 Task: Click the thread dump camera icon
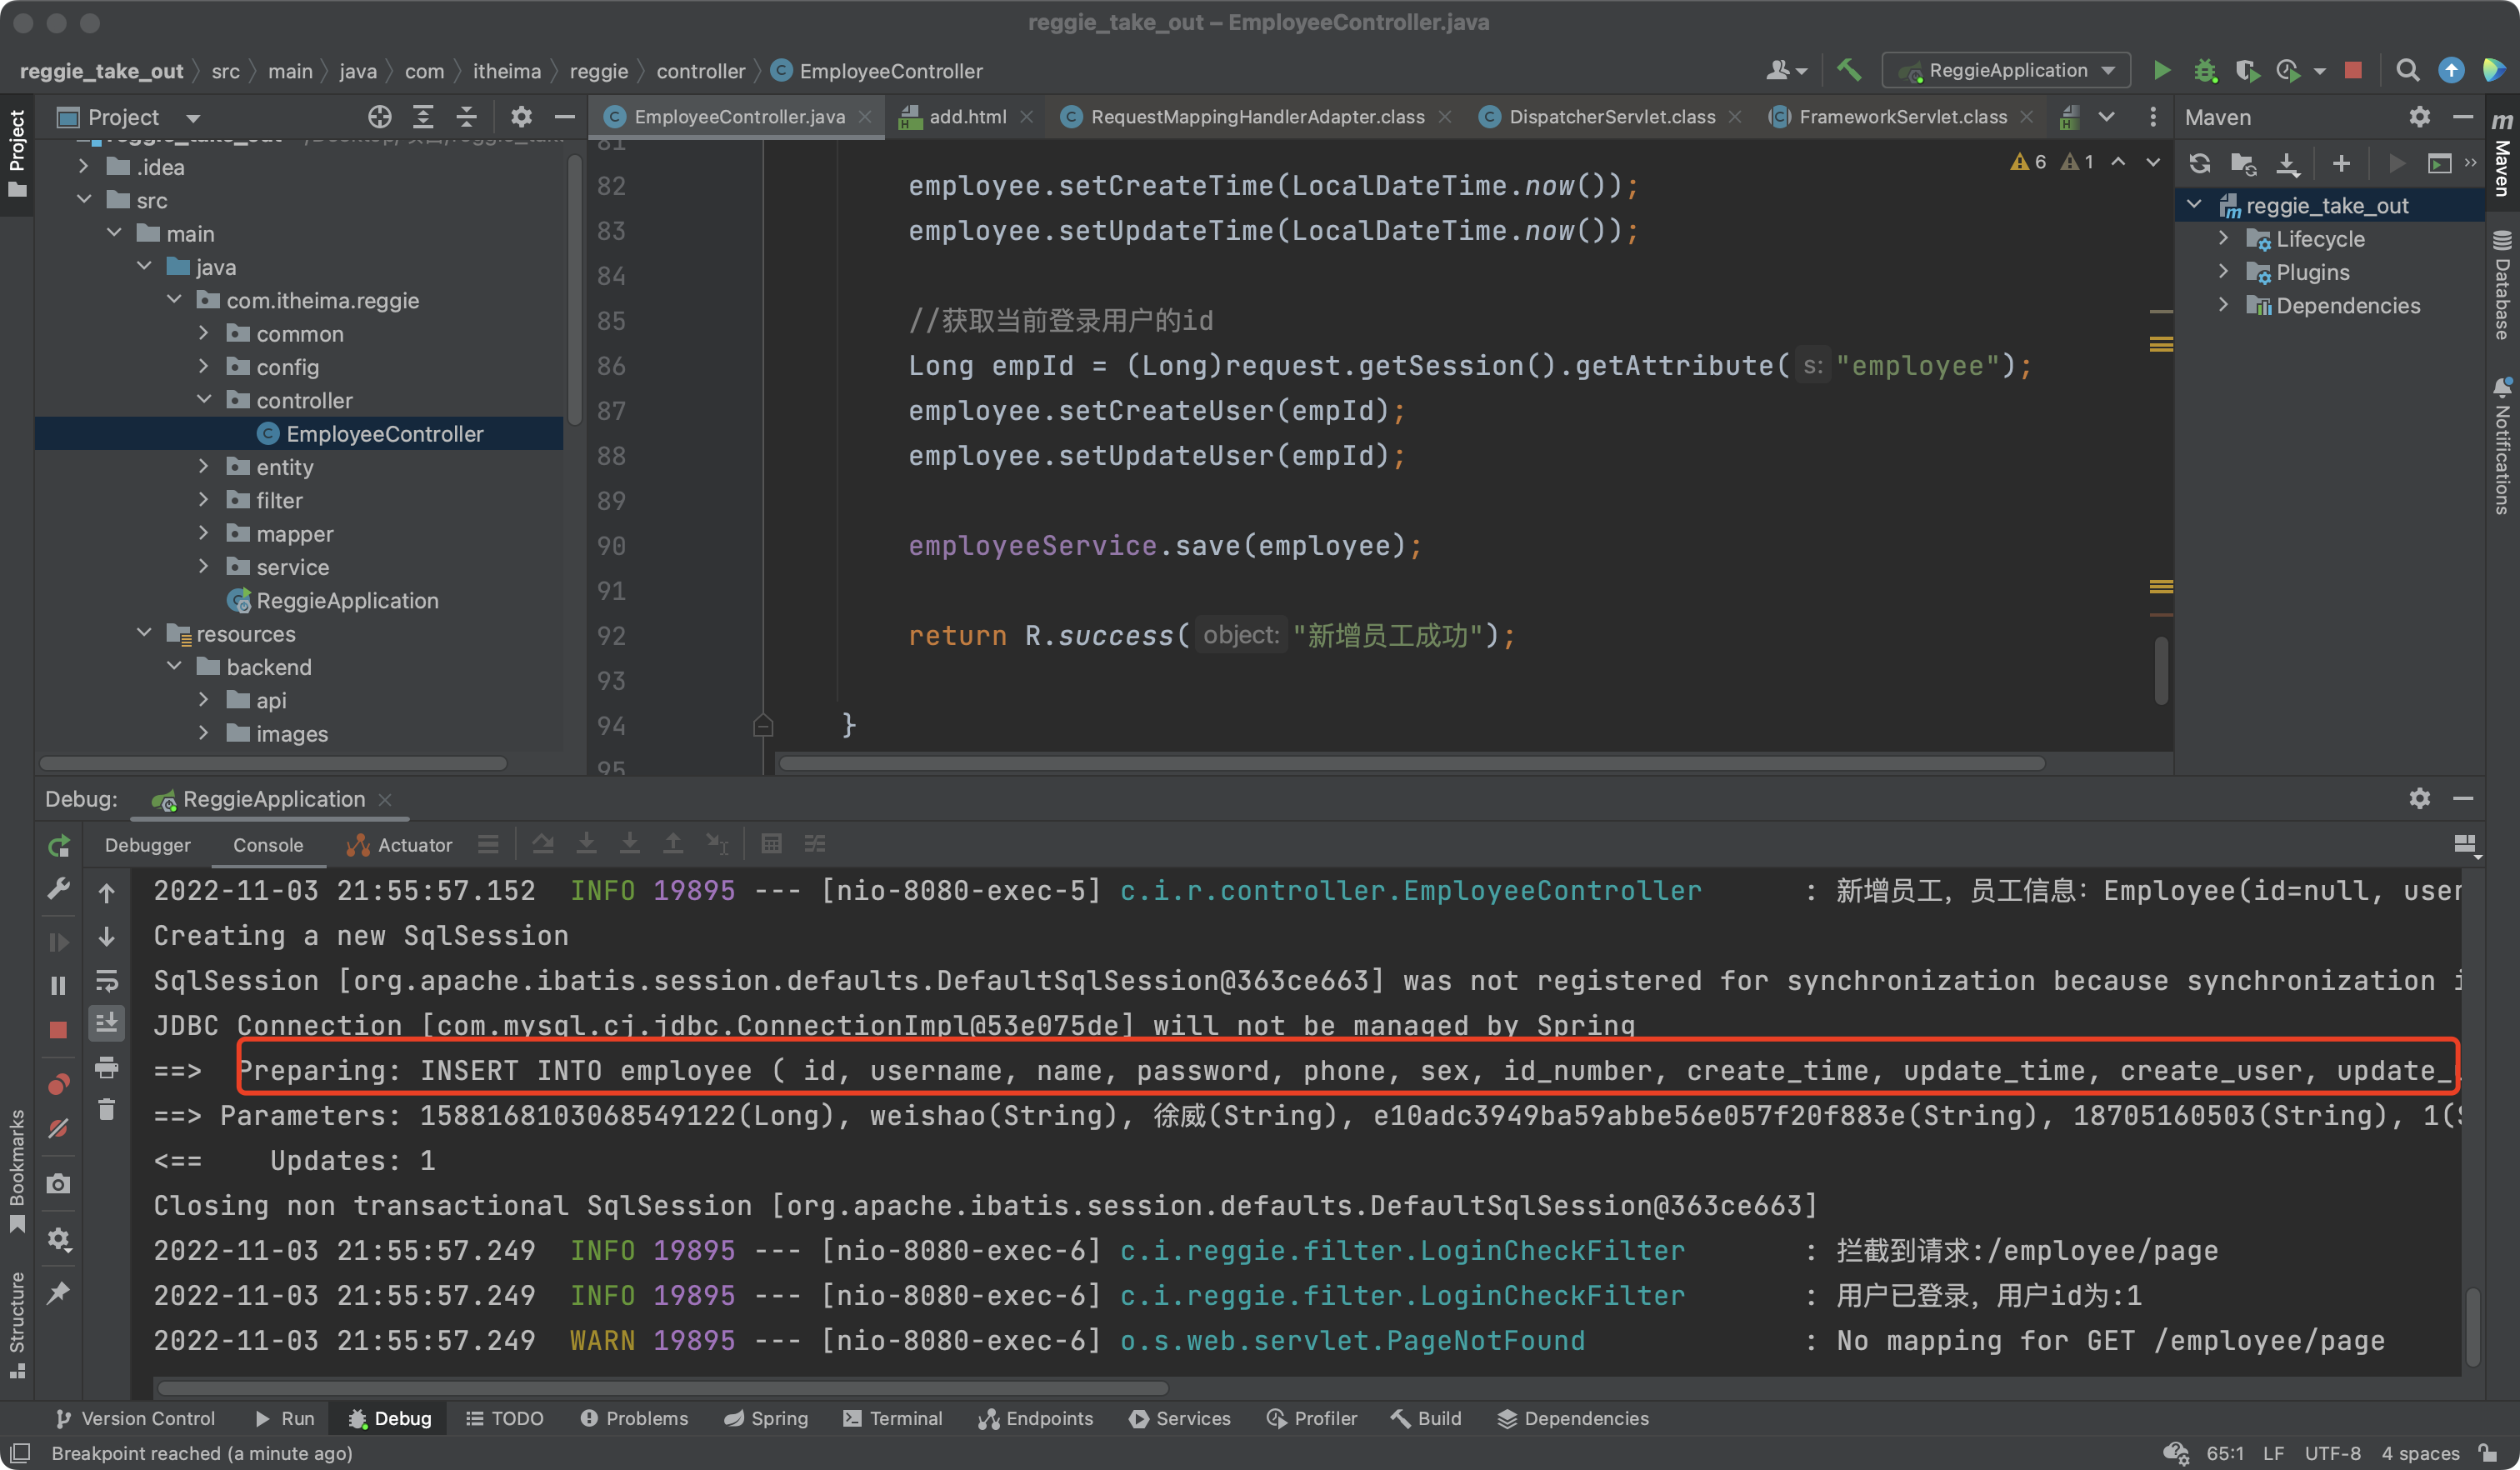coord(58,1184)
